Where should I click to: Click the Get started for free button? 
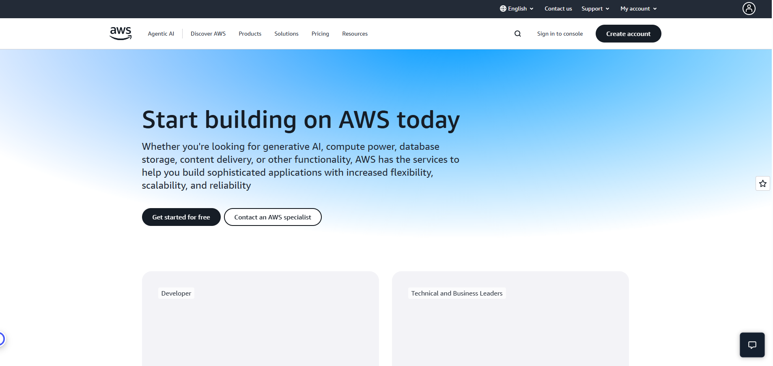click(x=181, y=217)
